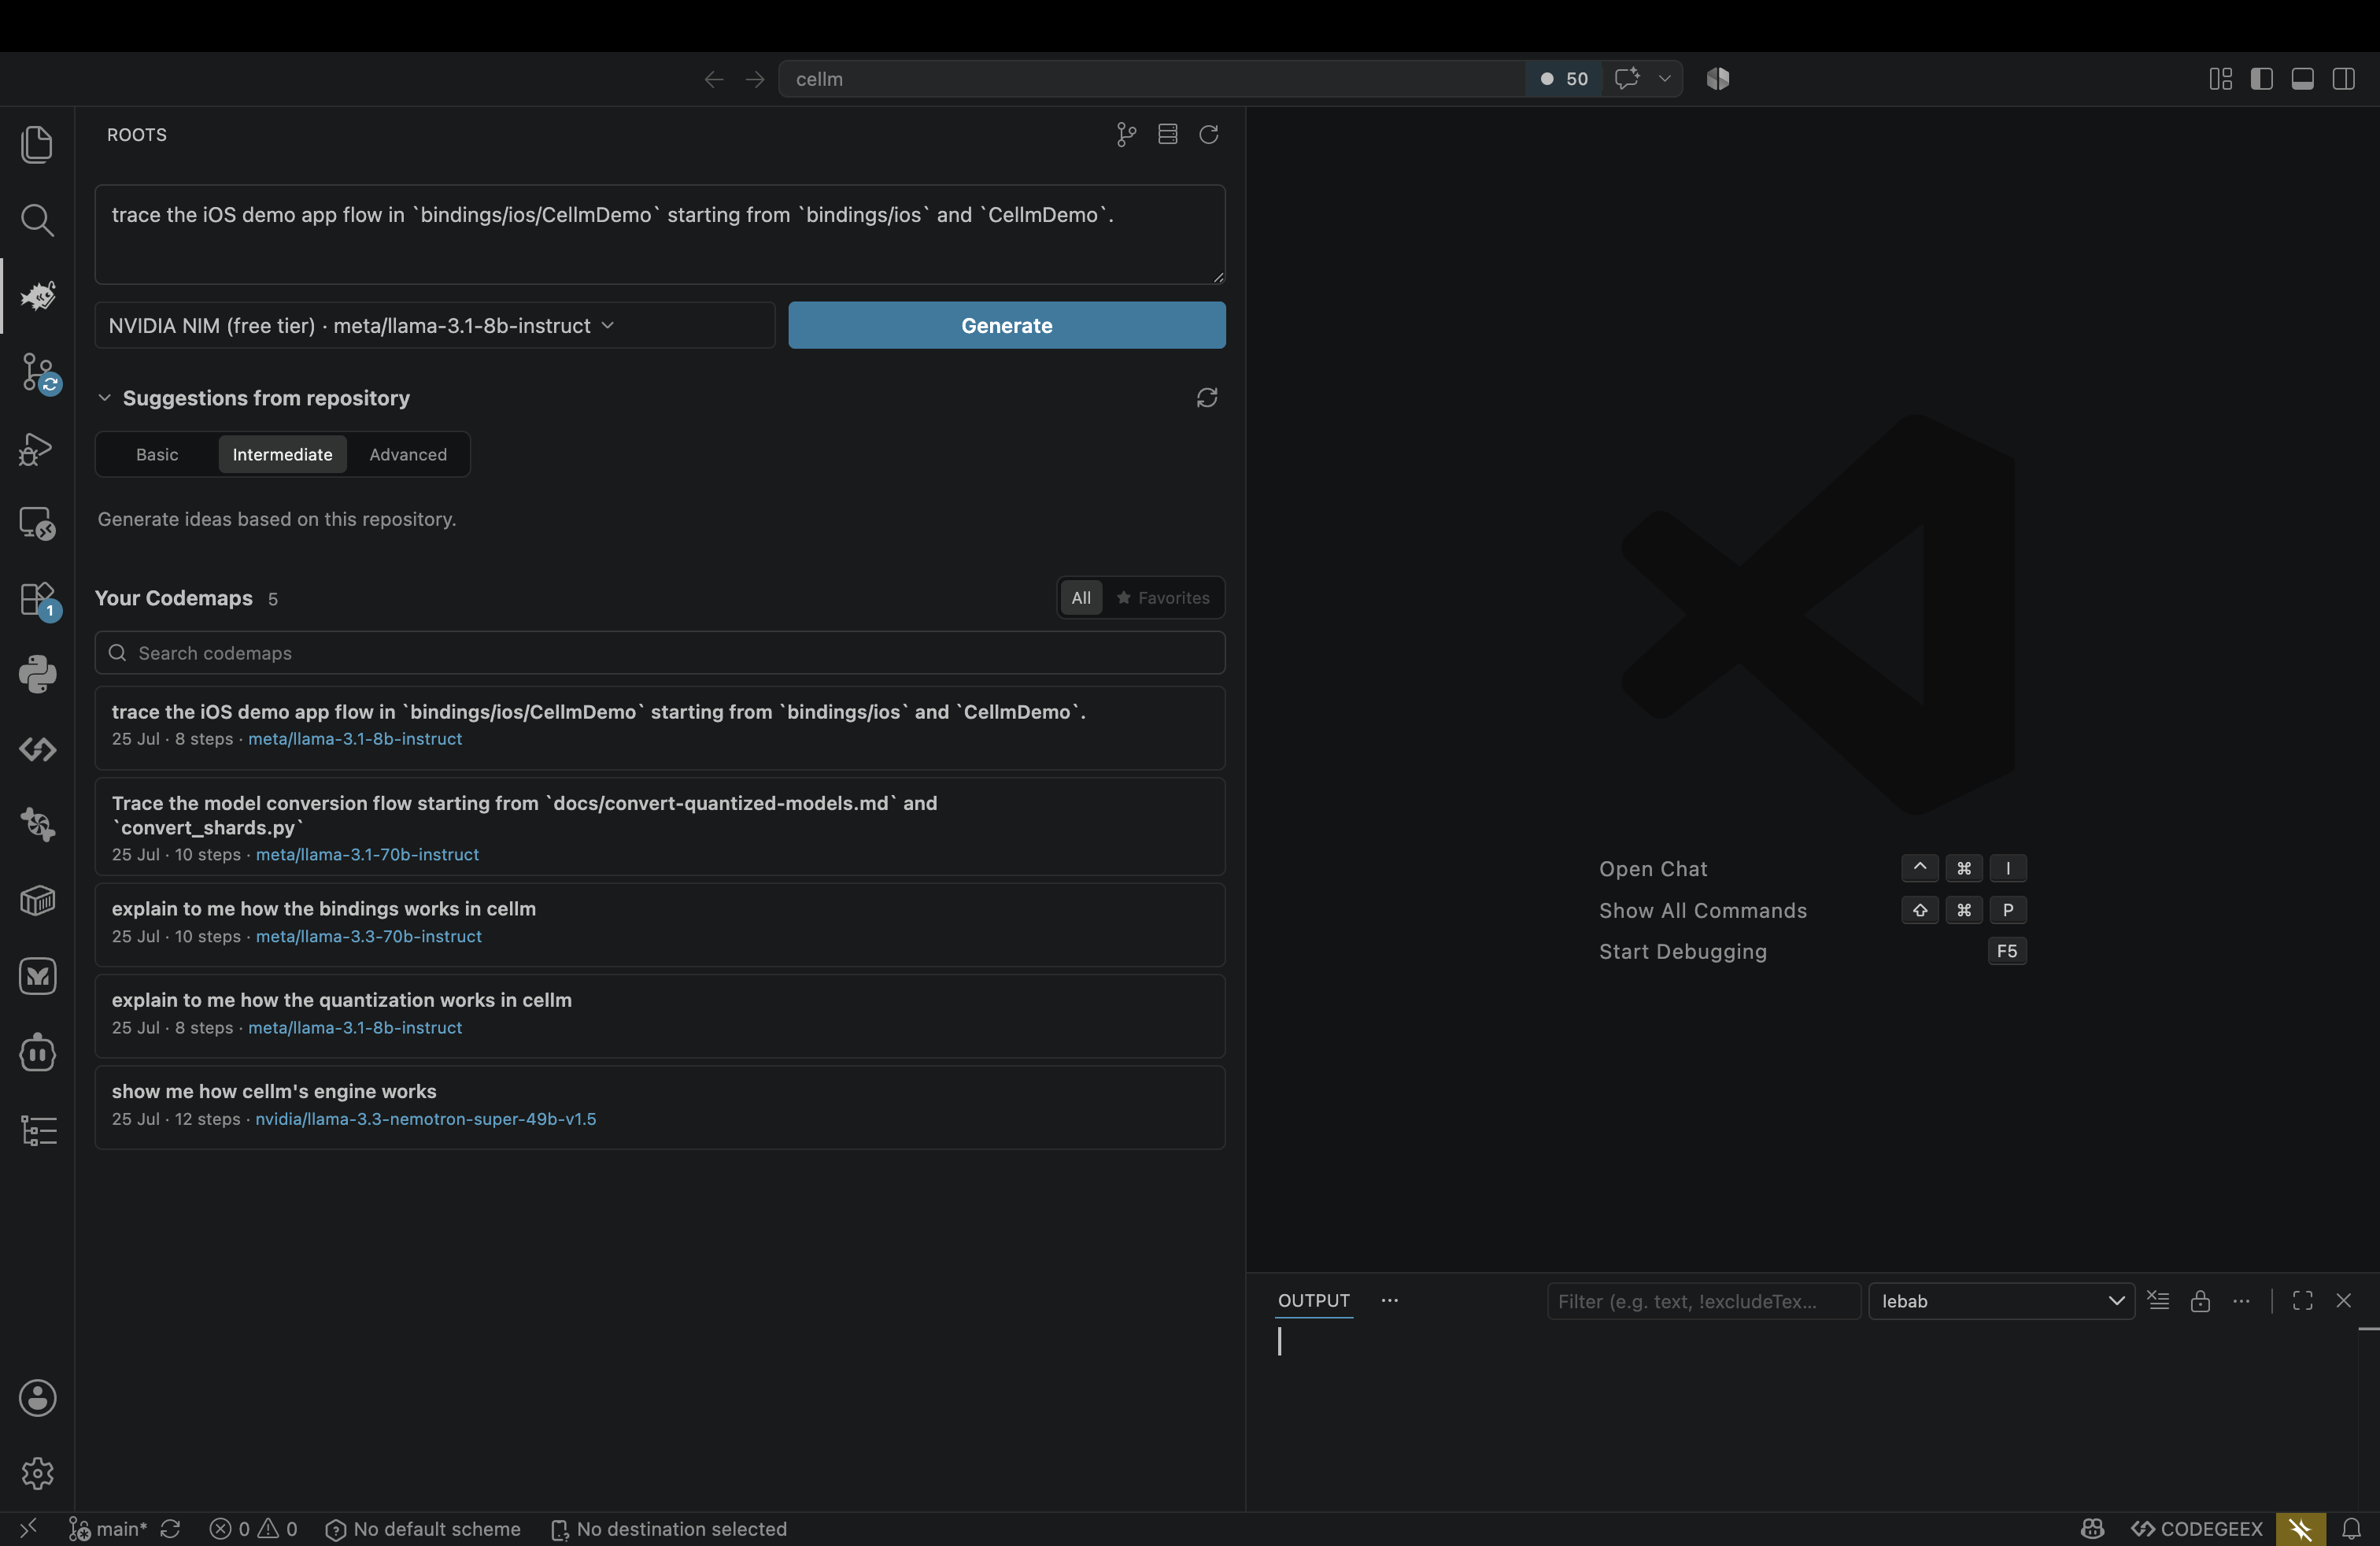Click the main* branch in the status bar
This screenshot has width=2380, height=1546.
pyautogui.click(x=108, y=1529)
